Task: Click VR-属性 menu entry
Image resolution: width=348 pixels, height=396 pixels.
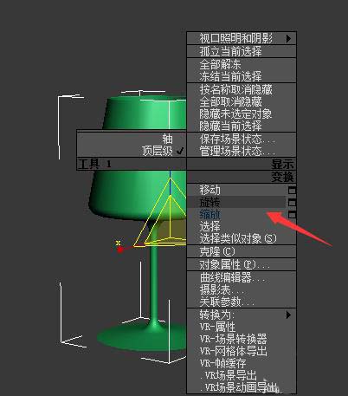Action: point(242,327)
